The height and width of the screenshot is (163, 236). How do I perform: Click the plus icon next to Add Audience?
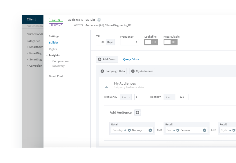tap(137, 113)
